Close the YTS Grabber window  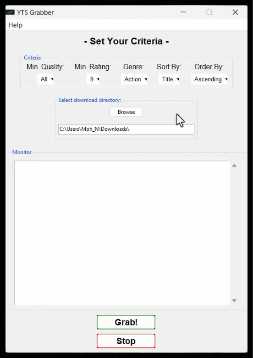(x=235, y=12)
